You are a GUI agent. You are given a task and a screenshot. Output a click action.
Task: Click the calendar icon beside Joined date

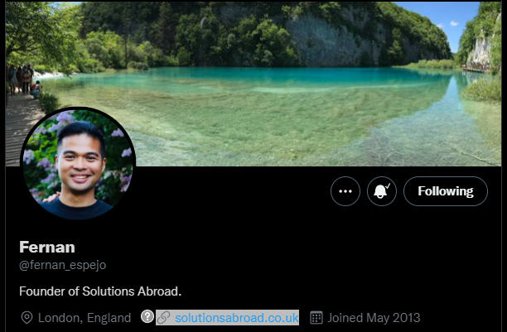[x=316, y=318]
